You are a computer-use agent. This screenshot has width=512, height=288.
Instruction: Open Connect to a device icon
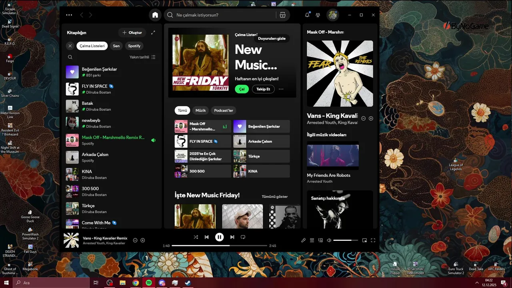pos(320,240)
